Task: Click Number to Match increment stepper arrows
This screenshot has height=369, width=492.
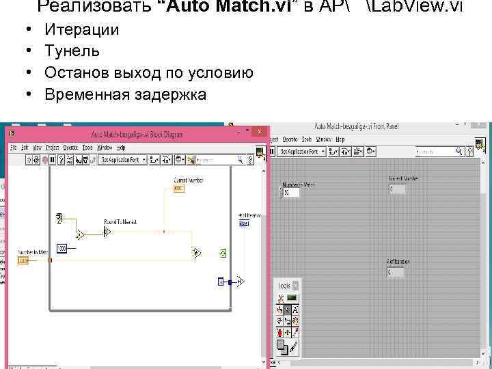Action: pos(281,192)
